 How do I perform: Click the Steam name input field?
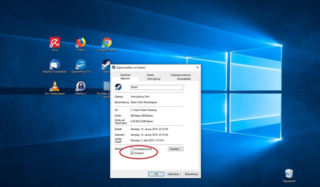click(157, 87)
